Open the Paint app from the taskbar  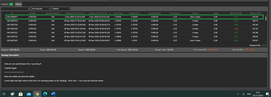pyautogui.click(x=12, y=94)
